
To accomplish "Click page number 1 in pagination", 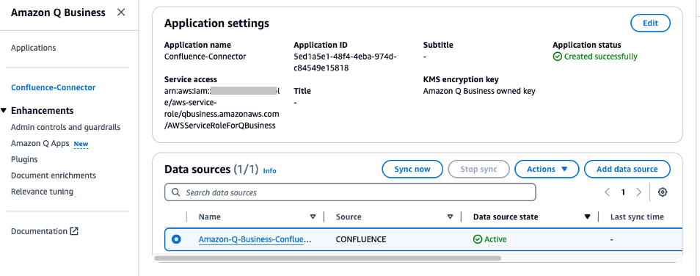I will 623,192.
